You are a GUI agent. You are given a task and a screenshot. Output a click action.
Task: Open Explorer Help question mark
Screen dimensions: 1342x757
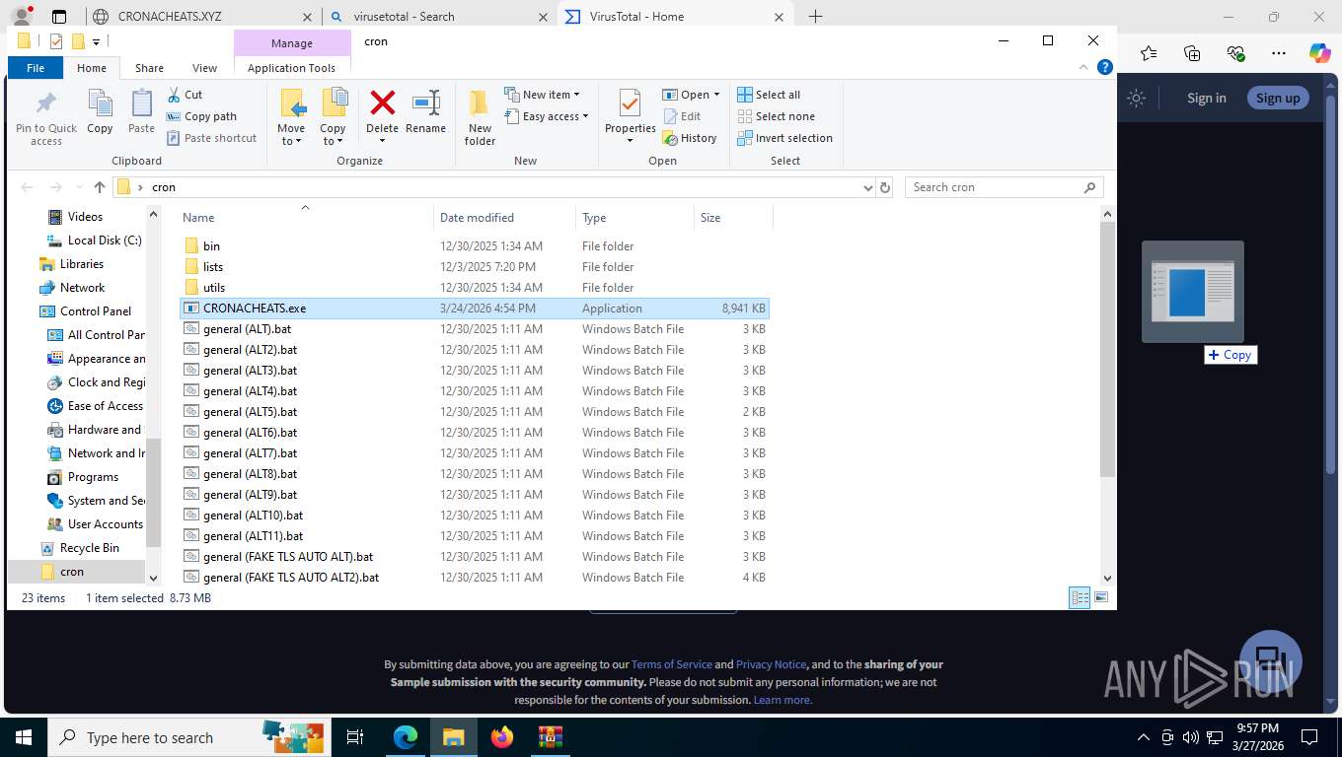pyautogui.click(x=1105, y=67)
